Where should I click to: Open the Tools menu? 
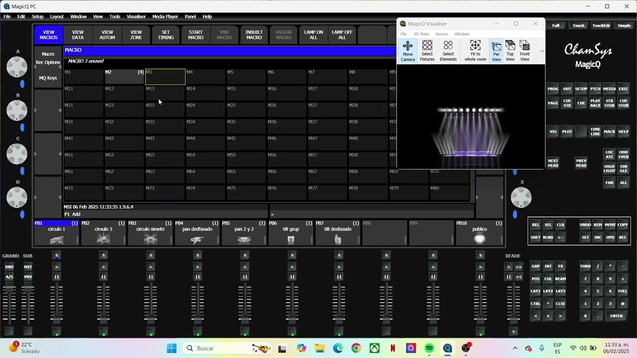coord(114,16)
